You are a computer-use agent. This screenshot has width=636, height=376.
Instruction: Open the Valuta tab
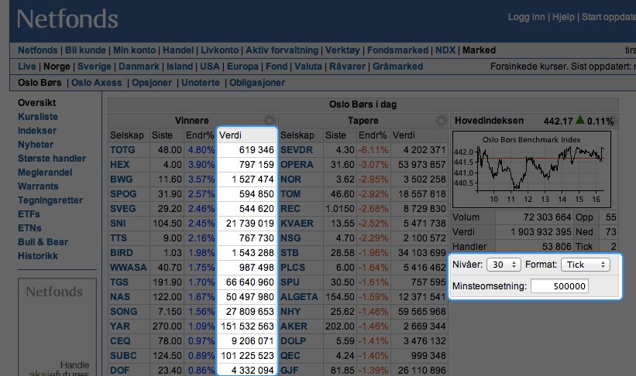coord(308,67)
